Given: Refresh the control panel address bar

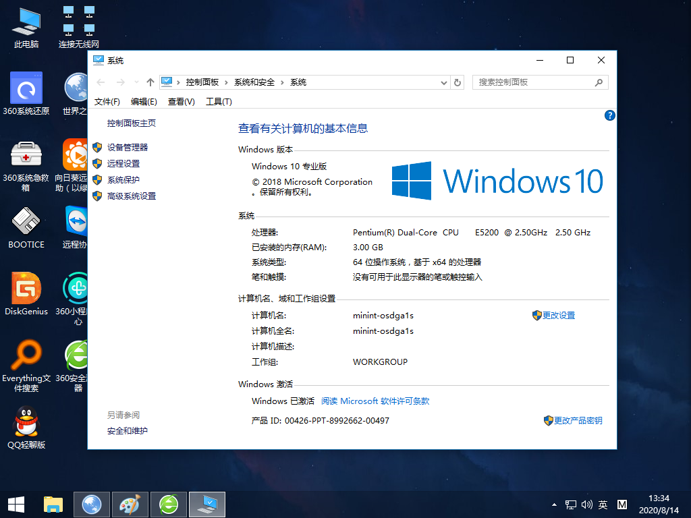Looking at the screenshot, I should (458, 82).
